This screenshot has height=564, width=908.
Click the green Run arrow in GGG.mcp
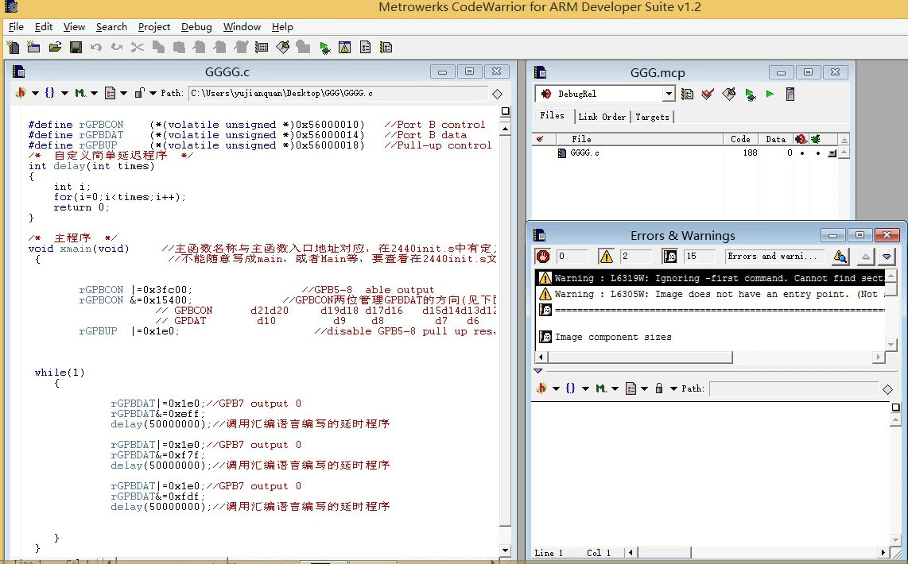click(770, 95)
